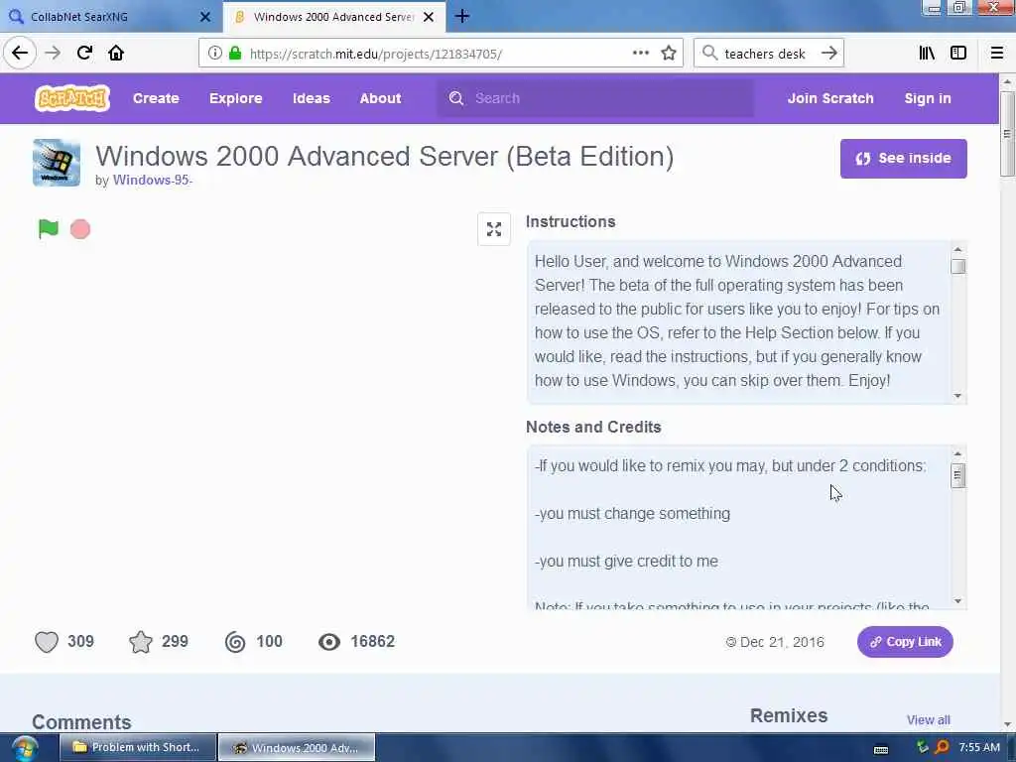The height and width of the screenshot is (762, 1016).
Task: Click the Scratch search field
Action: [x=595, y=98]
